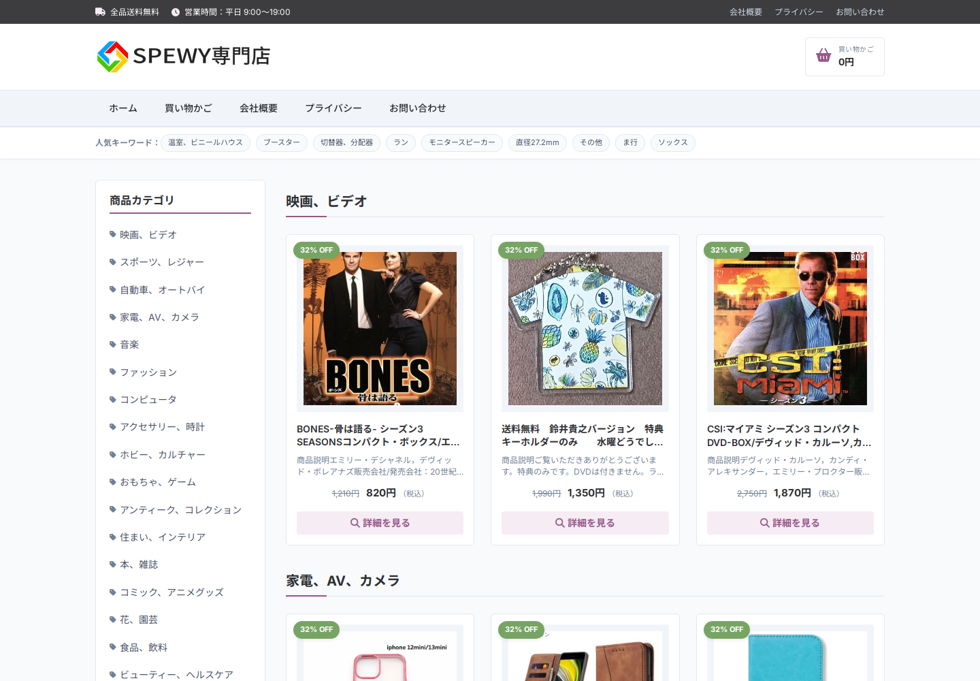Image resolution: width=980 pixels, height=681 pixels.
Task: Open the 家電、AV、カメラ sidebar category
Action: (x=159, y=317)
